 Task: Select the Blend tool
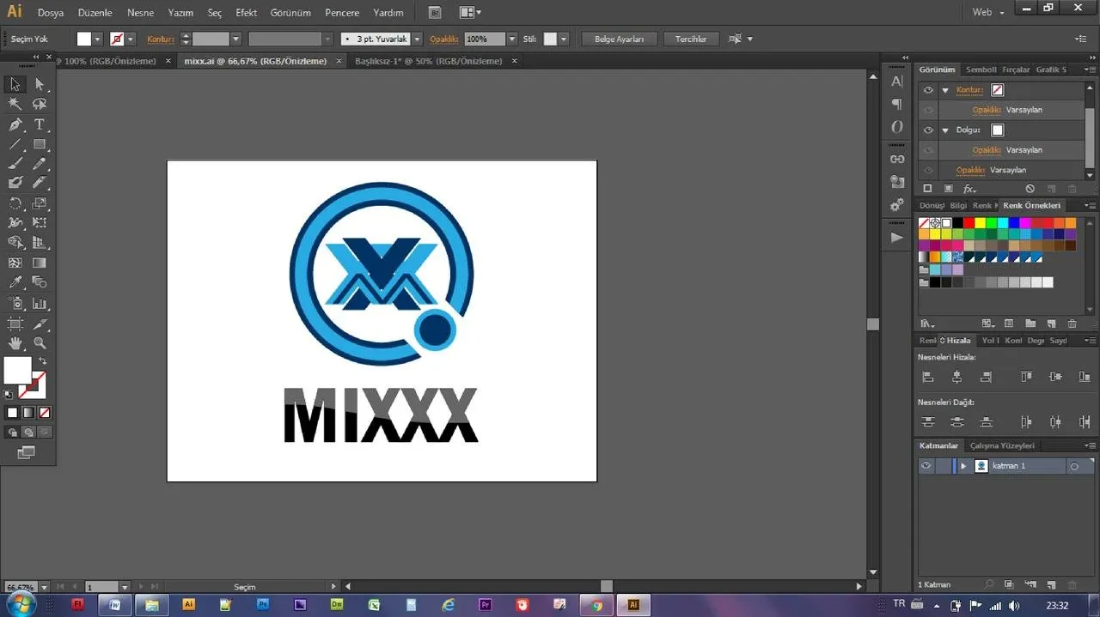(x=40, y=282)
